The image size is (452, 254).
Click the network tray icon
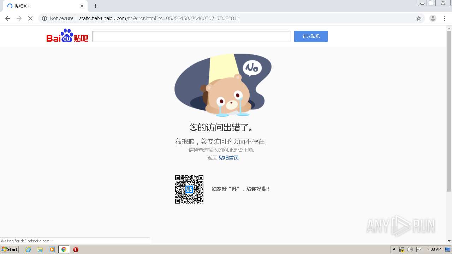[402, 249]
